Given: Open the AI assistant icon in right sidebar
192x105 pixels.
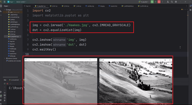Looking at the screenshot, I should (x=191, y=10).
